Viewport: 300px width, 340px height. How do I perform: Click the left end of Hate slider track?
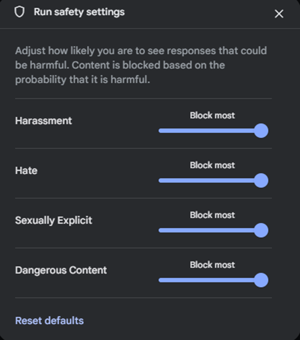point(161,181)
